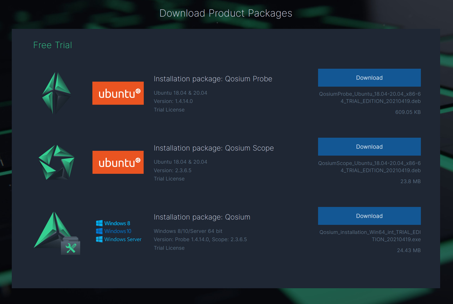Click the Windows Server logo entry
Viewport: 453px width, 304px height.
click(x=119, y=239)
